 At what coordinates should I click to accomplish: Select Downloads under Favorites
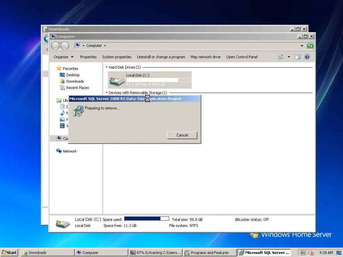[75, 81]
